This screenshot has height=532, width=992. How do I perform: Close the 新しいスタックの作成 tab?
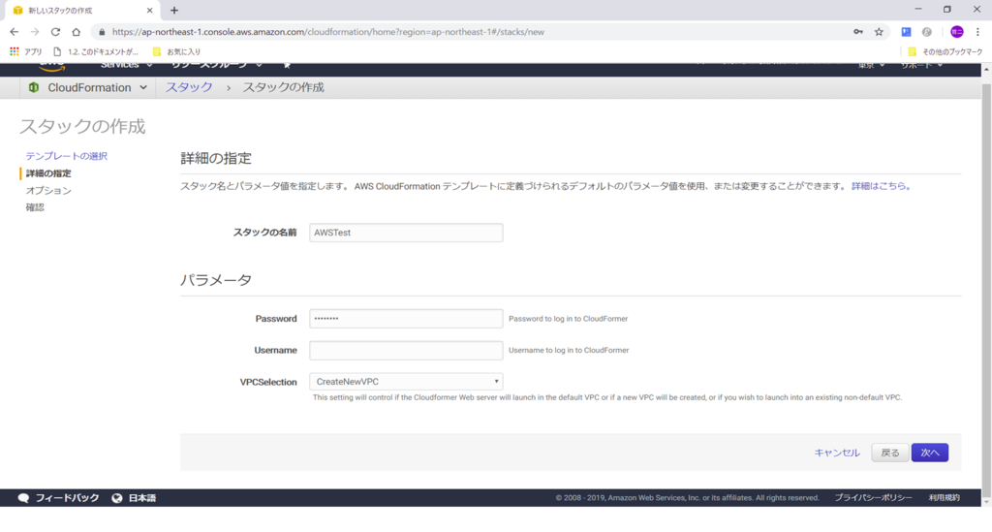coord(149,10)
